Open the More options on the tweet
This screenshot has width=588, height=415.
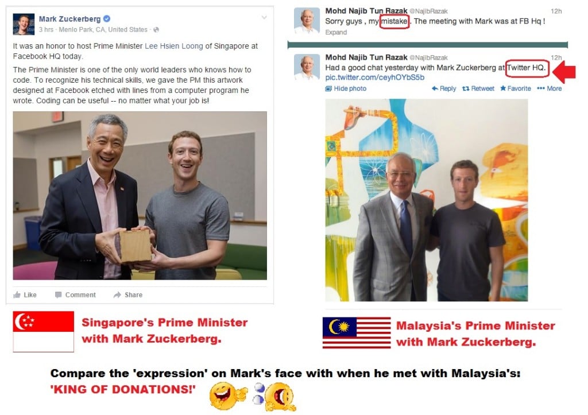click(x=550, y=88)
